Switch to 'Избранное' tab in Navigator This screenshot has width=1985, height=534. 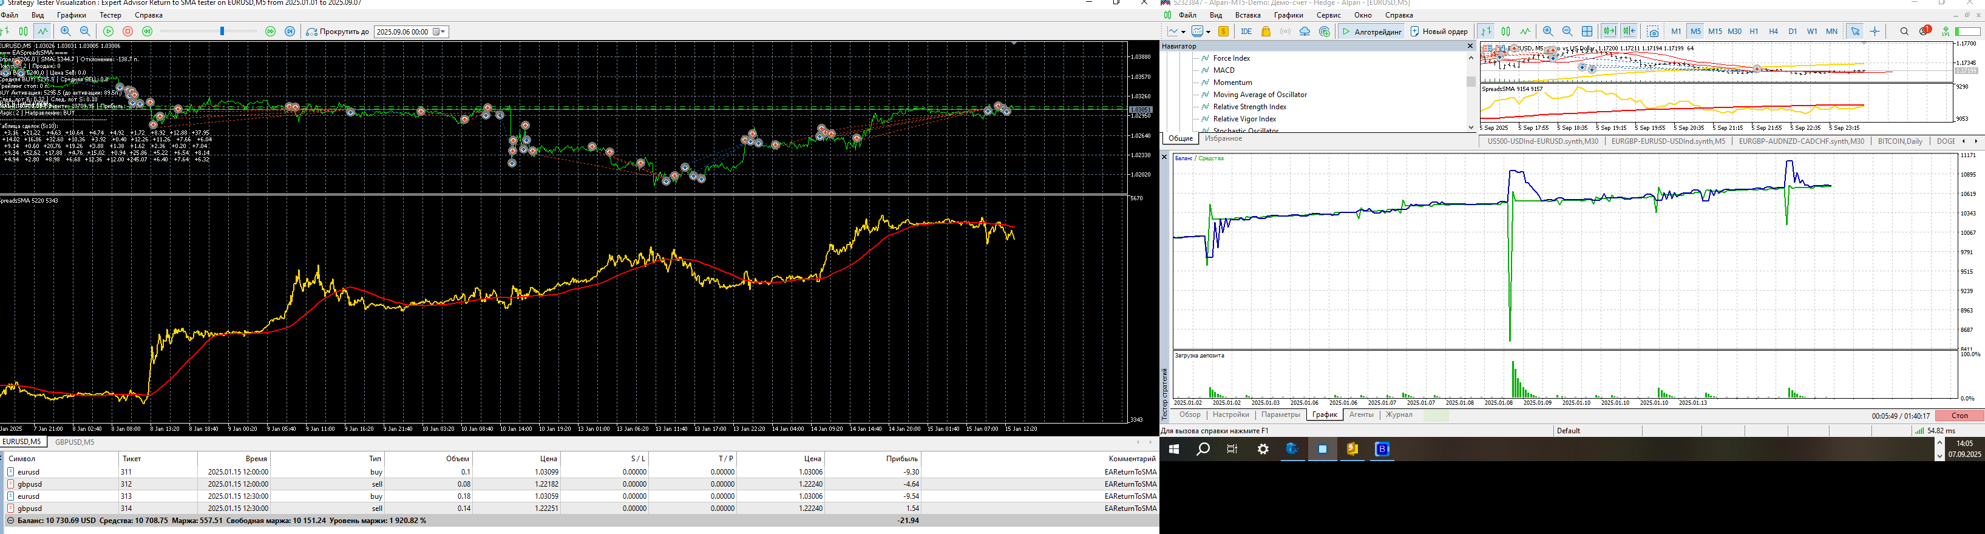[x=1224, y=139]
